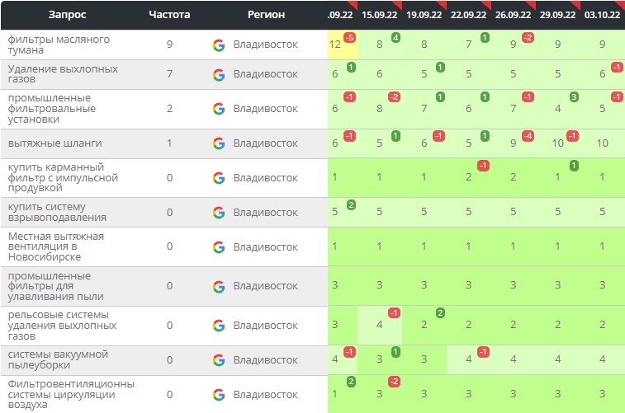Click Google icon in купить систему взрывоподавления row

click(x=218, y=212)
